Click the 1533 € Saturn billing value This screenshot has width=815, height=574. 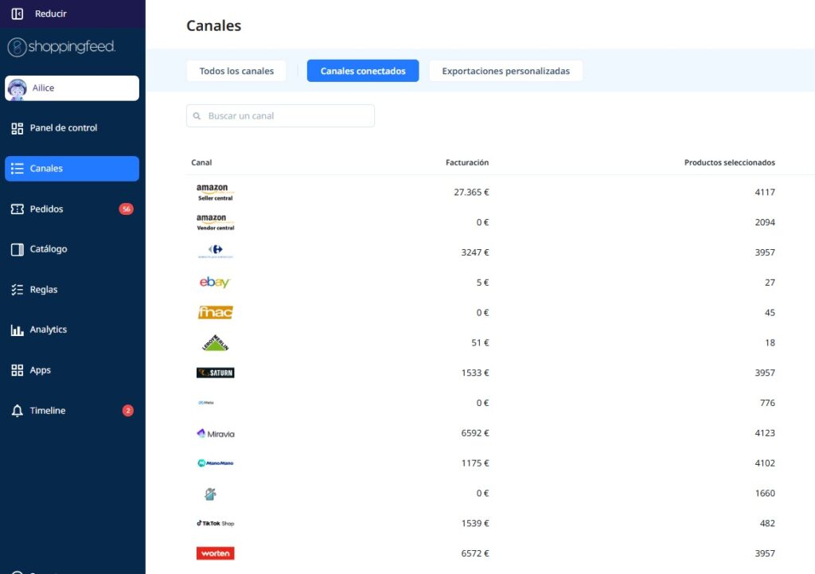475,373
